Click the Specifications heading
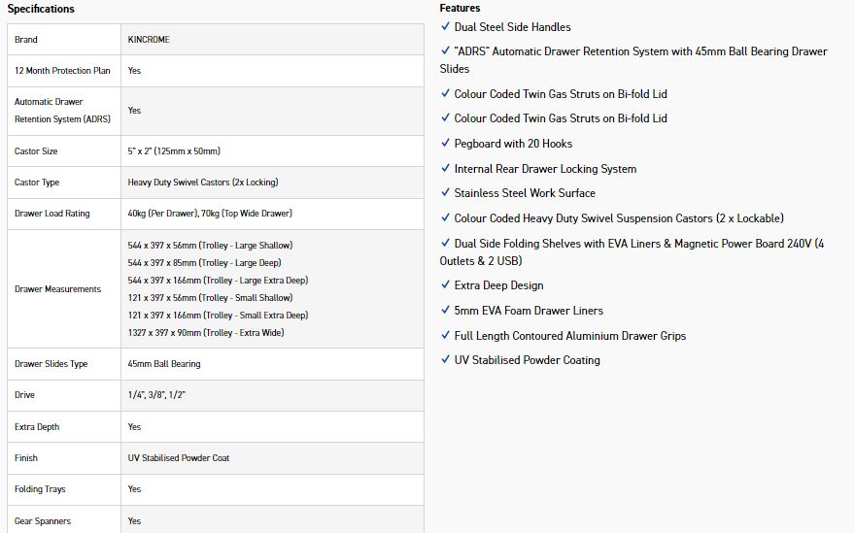This screenshot has height=533, width=855. coord(41,9)
